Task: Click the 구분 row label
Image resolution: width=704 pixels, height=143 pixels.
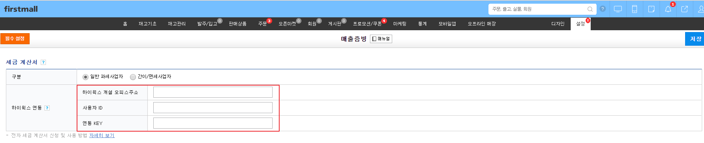Action: 16,77
